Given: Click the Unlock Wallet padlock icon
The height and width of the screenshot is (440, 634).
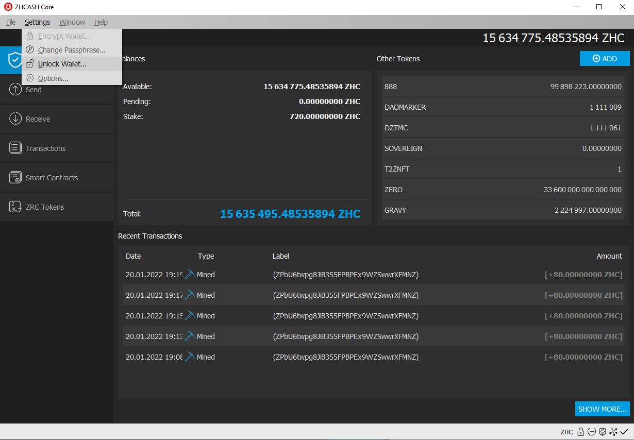Looking at the screenshot, I should (x=30, y=64).
